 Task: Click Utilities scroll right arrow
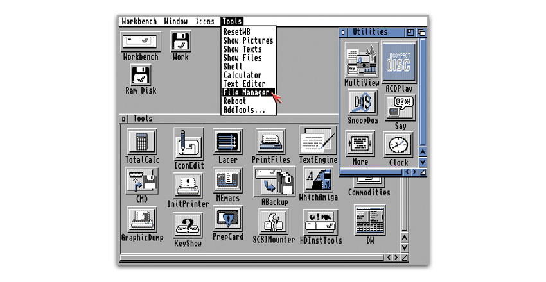click(414, 172)
